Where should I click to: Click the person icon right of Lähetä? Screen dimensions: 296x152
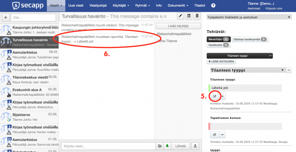195,146
